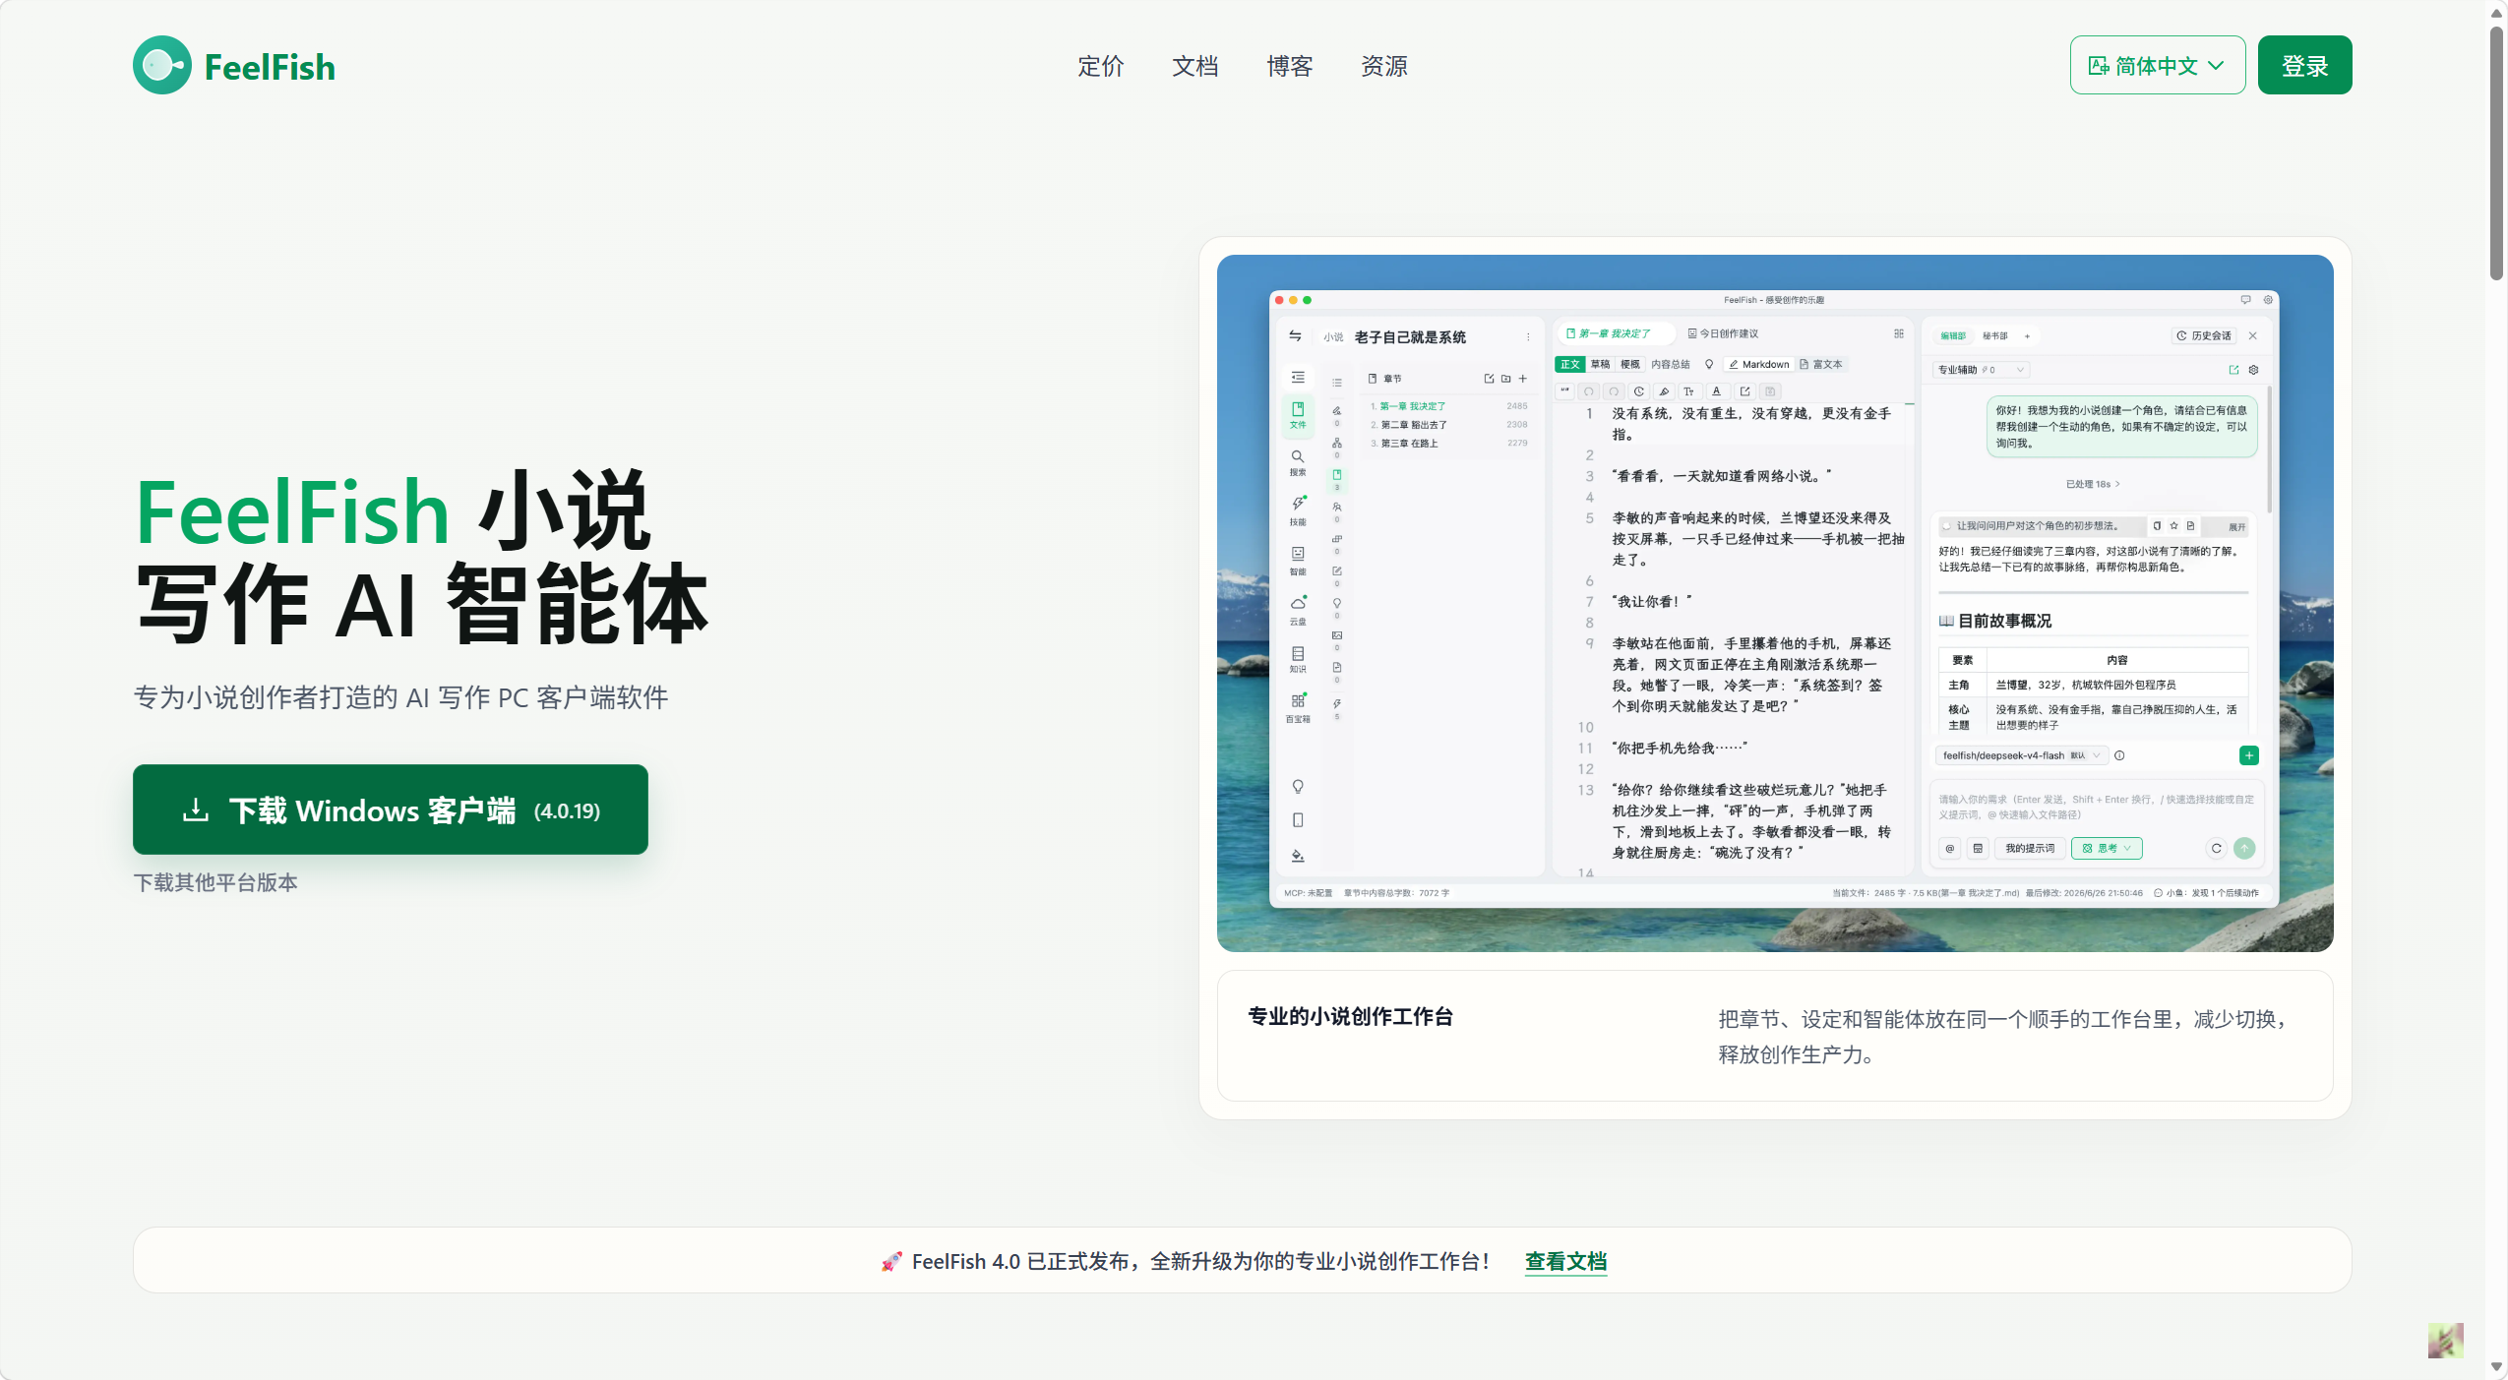The image size is (2508, 1380).
Task: Follow the 查看文档 link in announcement bar
Action: point(1565,1261)
